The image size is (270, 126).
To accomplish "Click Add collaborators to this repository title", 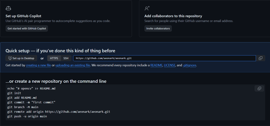I will 173,16.
